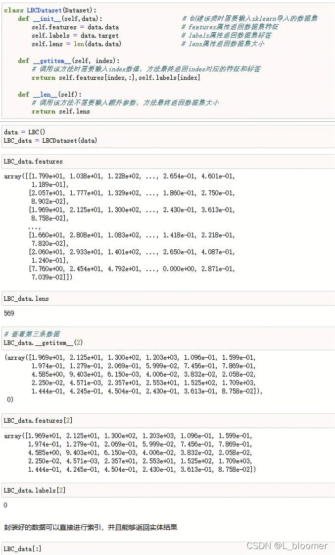Click the 'data = LBC()' code line

[24, 132]
